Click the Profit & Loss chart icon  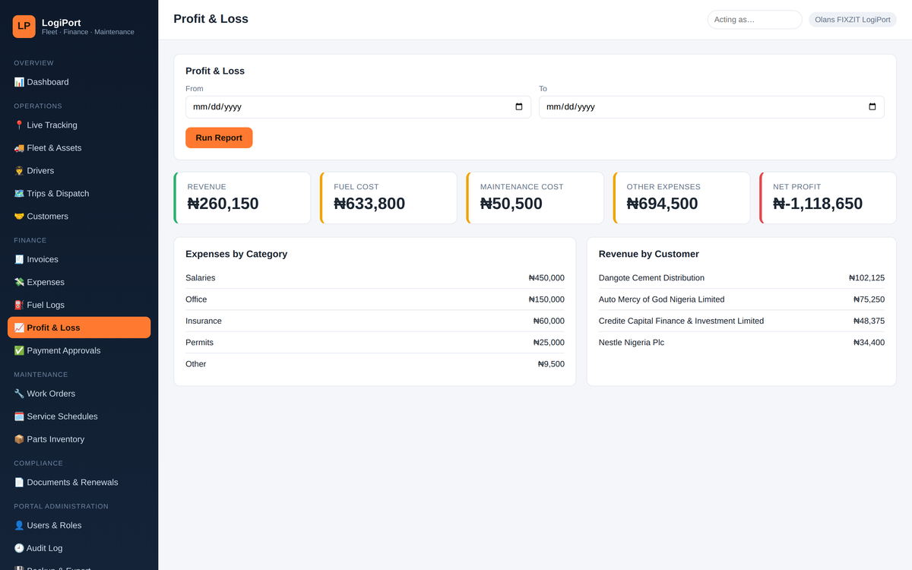coord(19,328)
